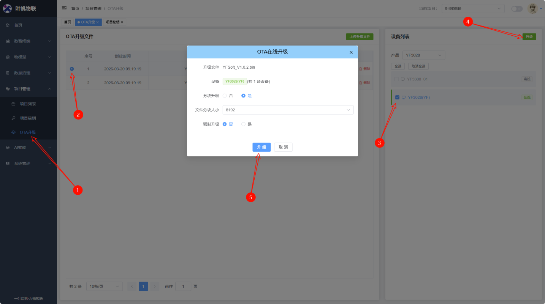
Task: Click the 项目列表 icon in sidebar
Action: click(14, 104)
